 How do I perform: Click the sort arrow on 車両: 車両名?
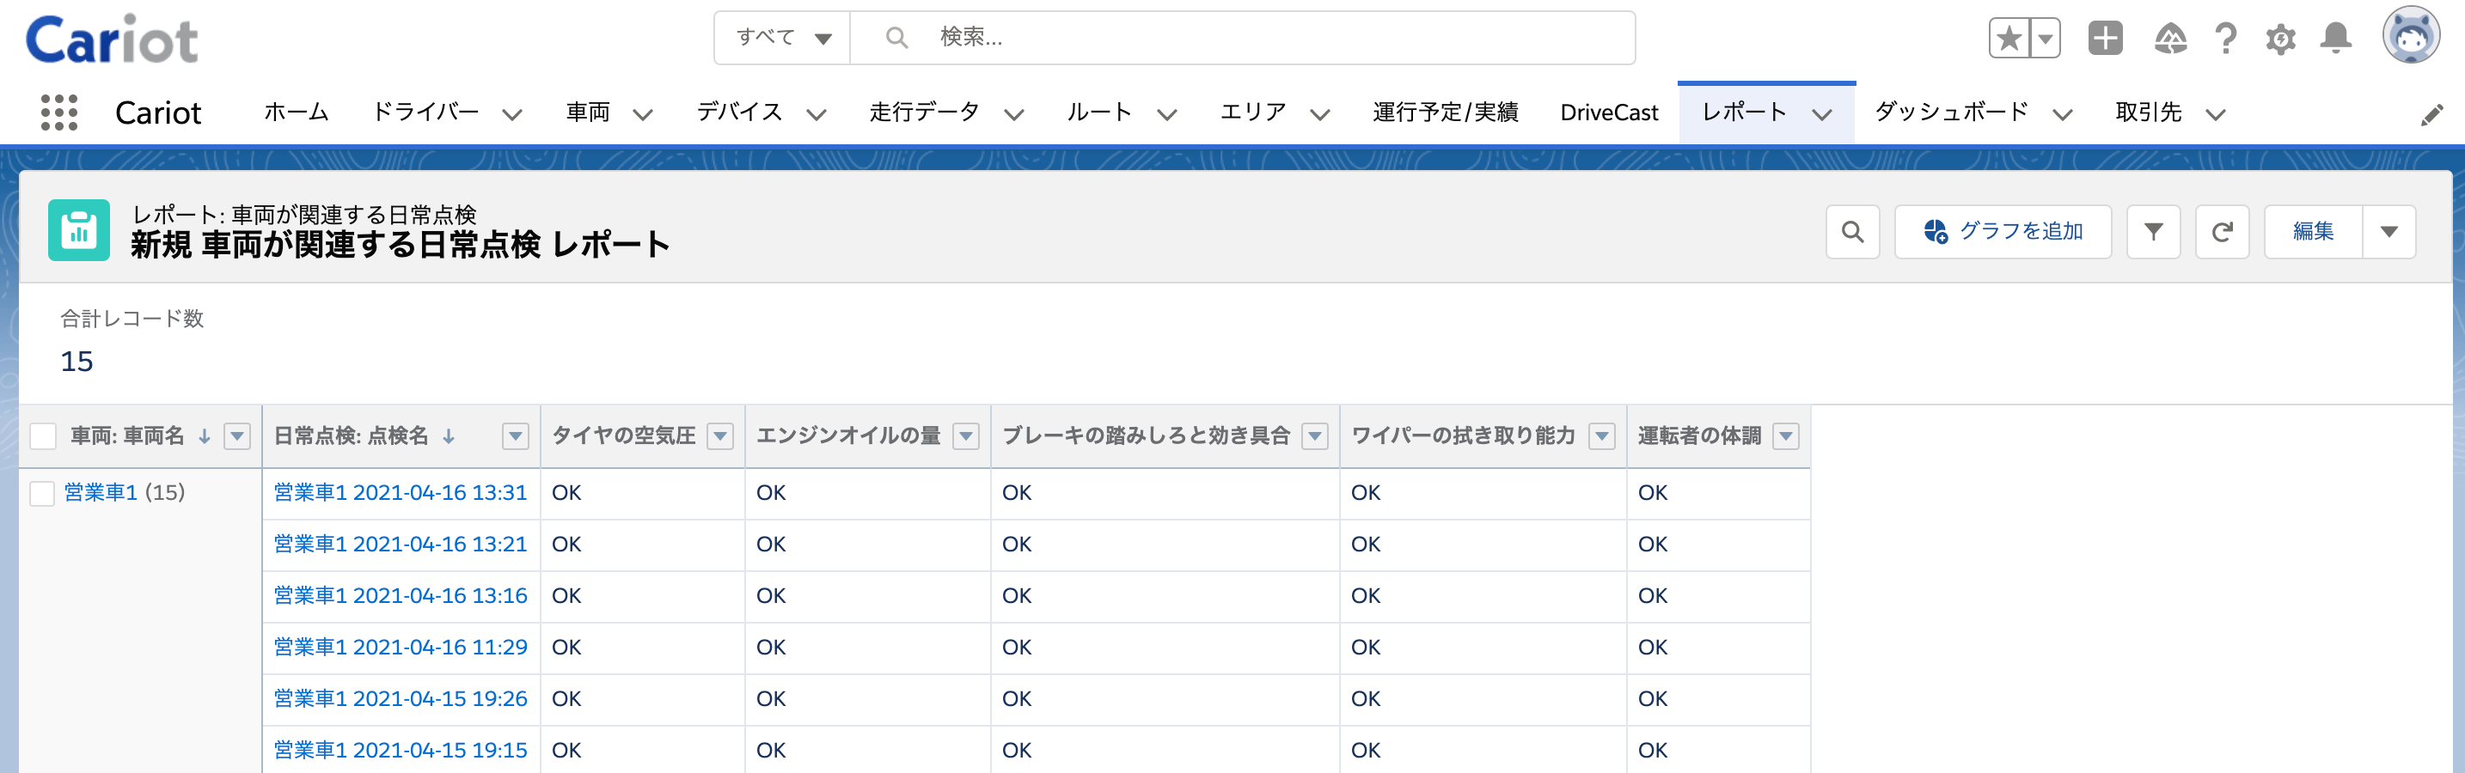pos(204,436)
